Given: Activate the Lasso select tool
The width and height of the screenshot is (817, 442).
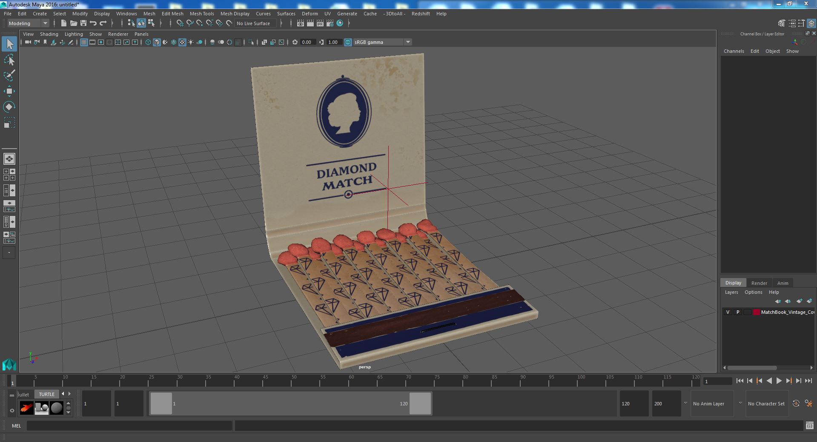Looking at the screenshot, I should point(9,60).
